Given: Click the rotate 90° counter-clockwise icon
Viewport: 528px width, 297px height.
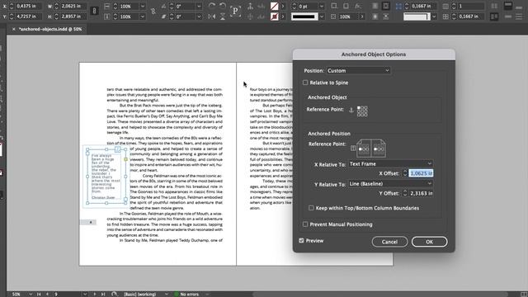Looking at the screenshot, I should 223,6.
